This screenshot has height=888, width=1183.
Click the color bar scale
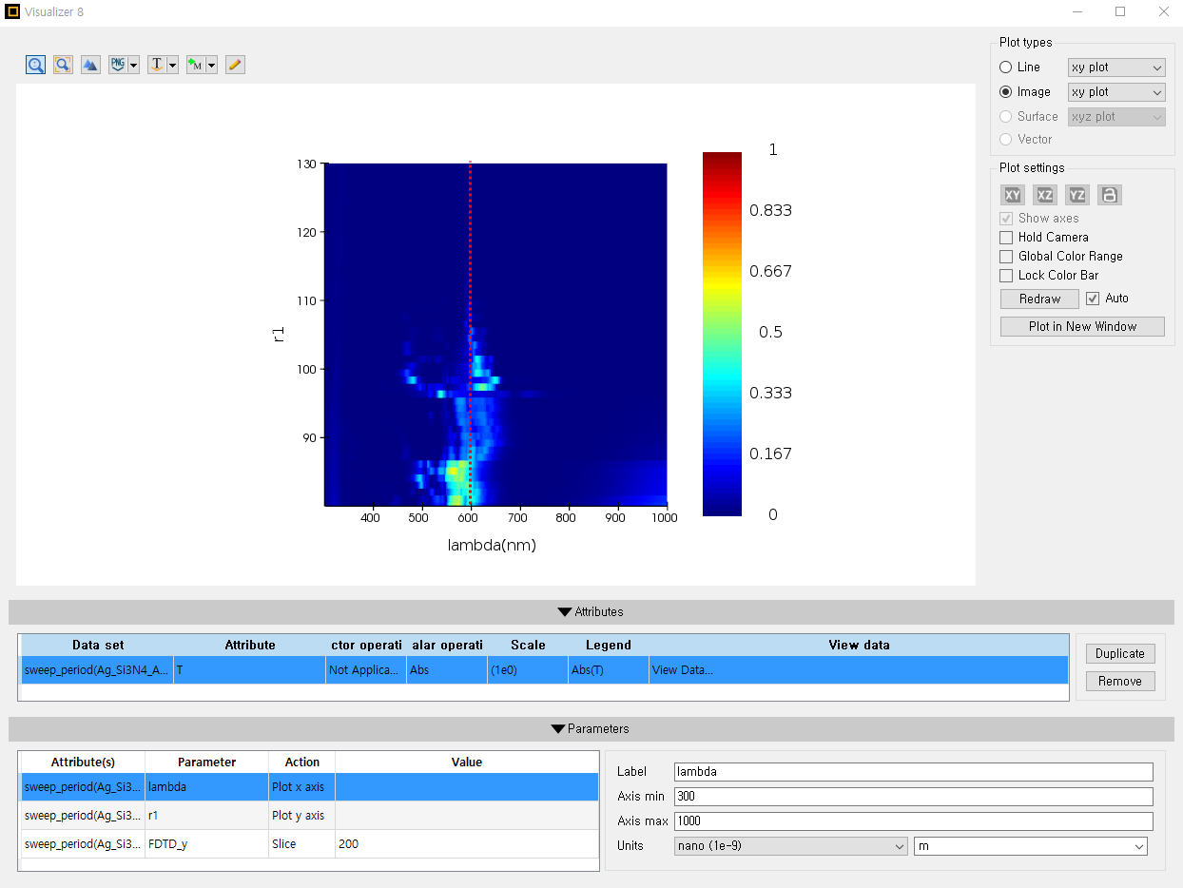coord(722,334)
